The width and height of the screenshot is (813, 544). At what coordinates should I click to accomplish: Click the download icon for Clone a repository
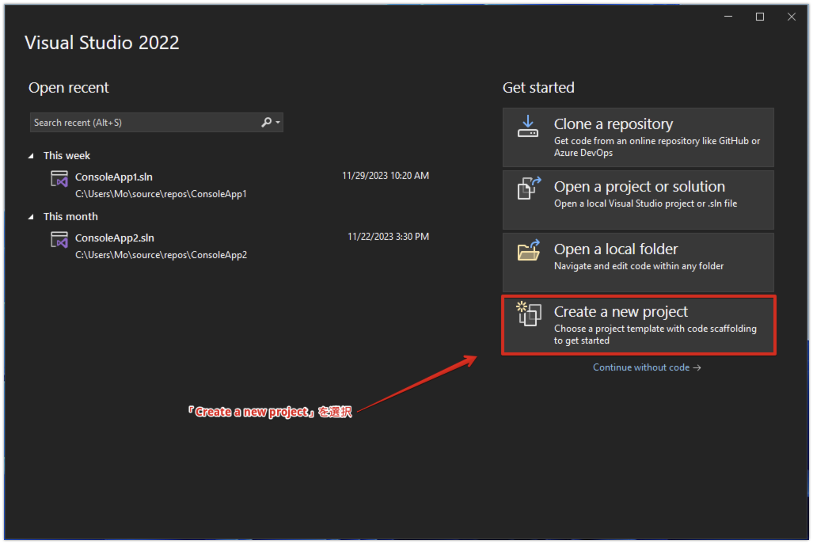(x=528, y=126)
